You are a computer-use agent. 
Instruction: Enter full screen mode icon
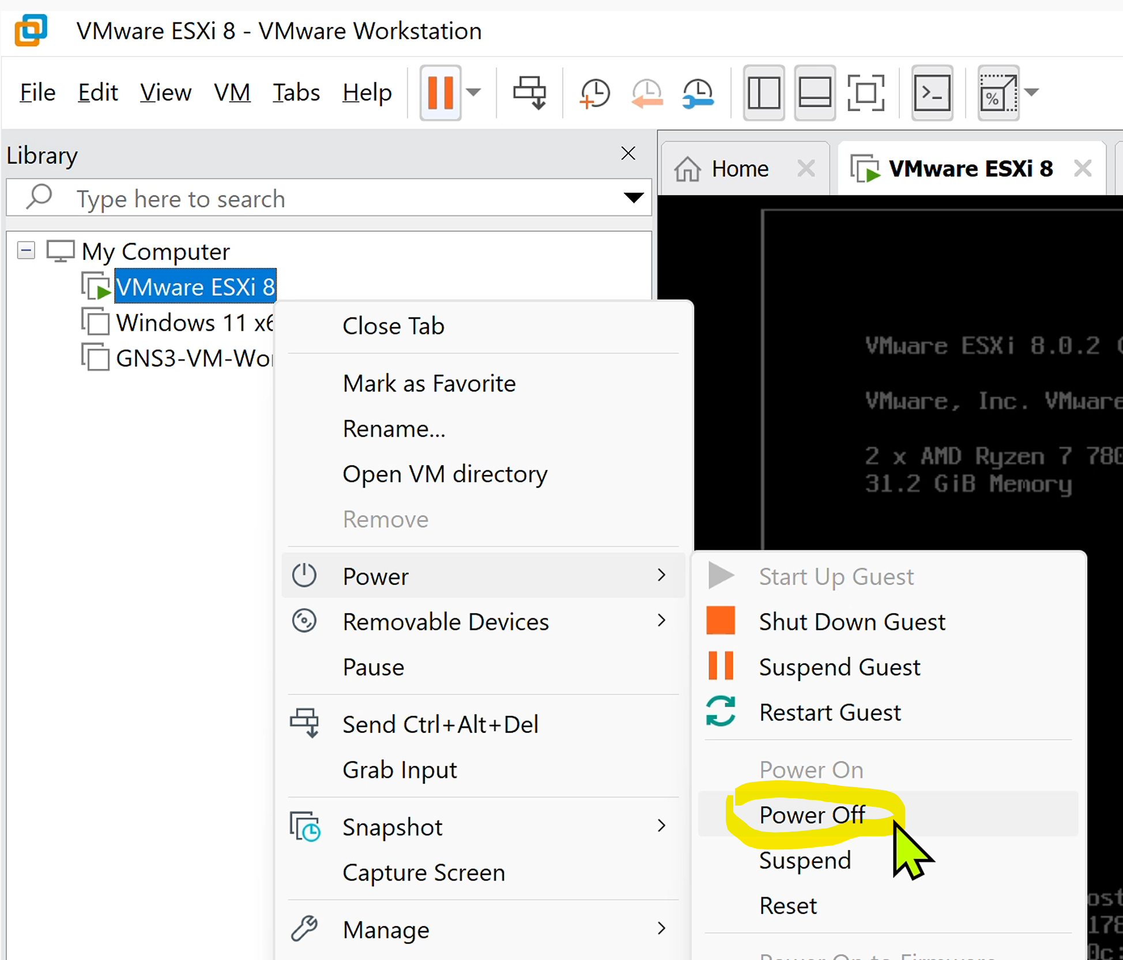[865, 93]
